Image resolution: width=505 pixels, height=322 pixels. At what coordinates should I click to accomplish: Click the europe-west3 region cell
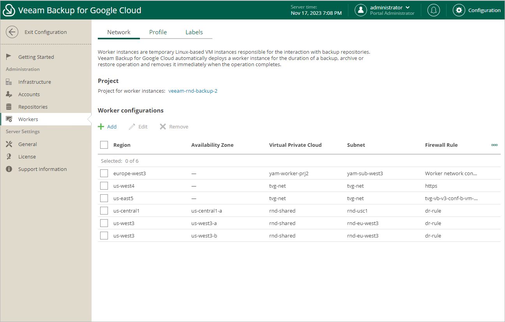[x=129, y=173]
